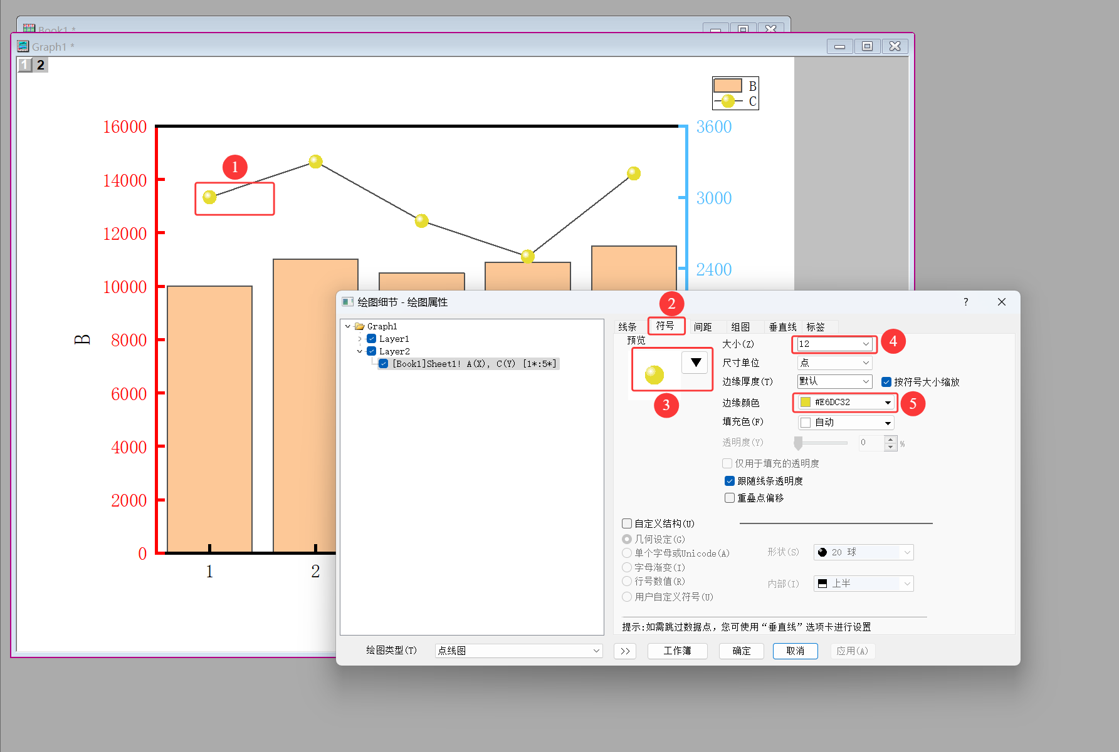
Task: Click the 取消 button
Action: [x=795, y=651]
